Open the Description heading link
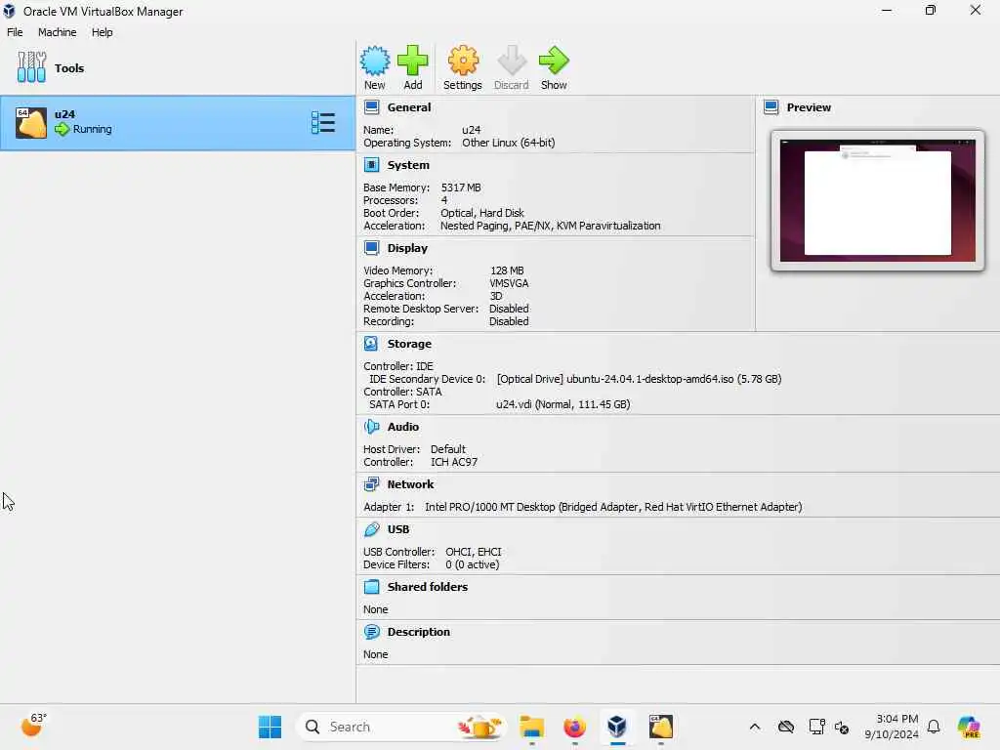The width and height of the screenshot is (1000, 750). pyautogui.click(x=418, y=632)
